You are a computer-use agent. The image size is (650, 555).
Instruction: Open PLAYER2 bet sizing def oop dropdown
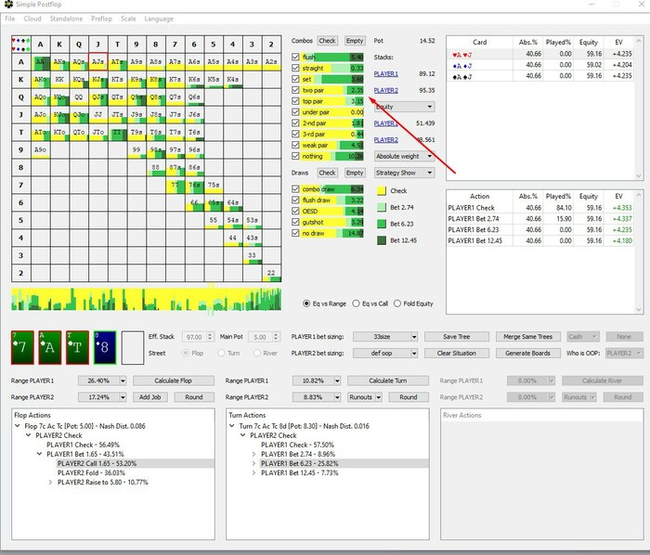[385, 354]
